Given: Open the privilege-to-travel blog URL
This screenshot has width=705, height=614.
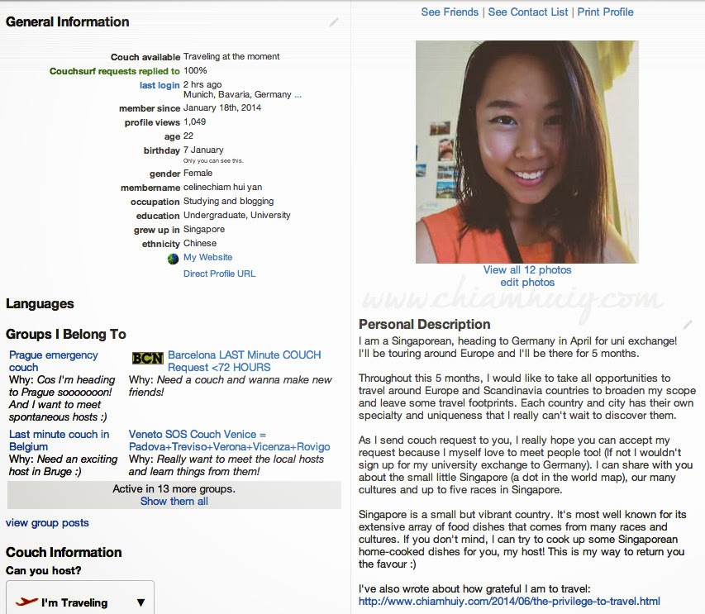Looking at the screenshot, I should [x=509, y=602].
